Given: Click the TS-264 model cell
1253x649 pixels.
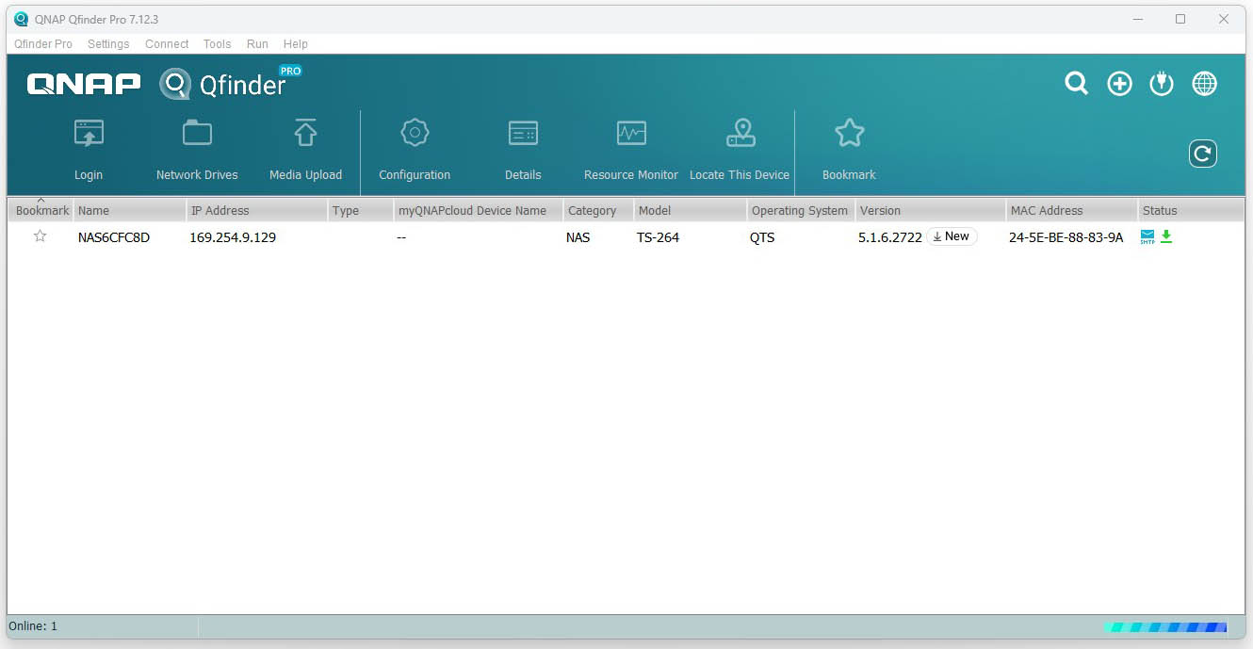Looking at the screenshot, I should (x=658, y=237).
